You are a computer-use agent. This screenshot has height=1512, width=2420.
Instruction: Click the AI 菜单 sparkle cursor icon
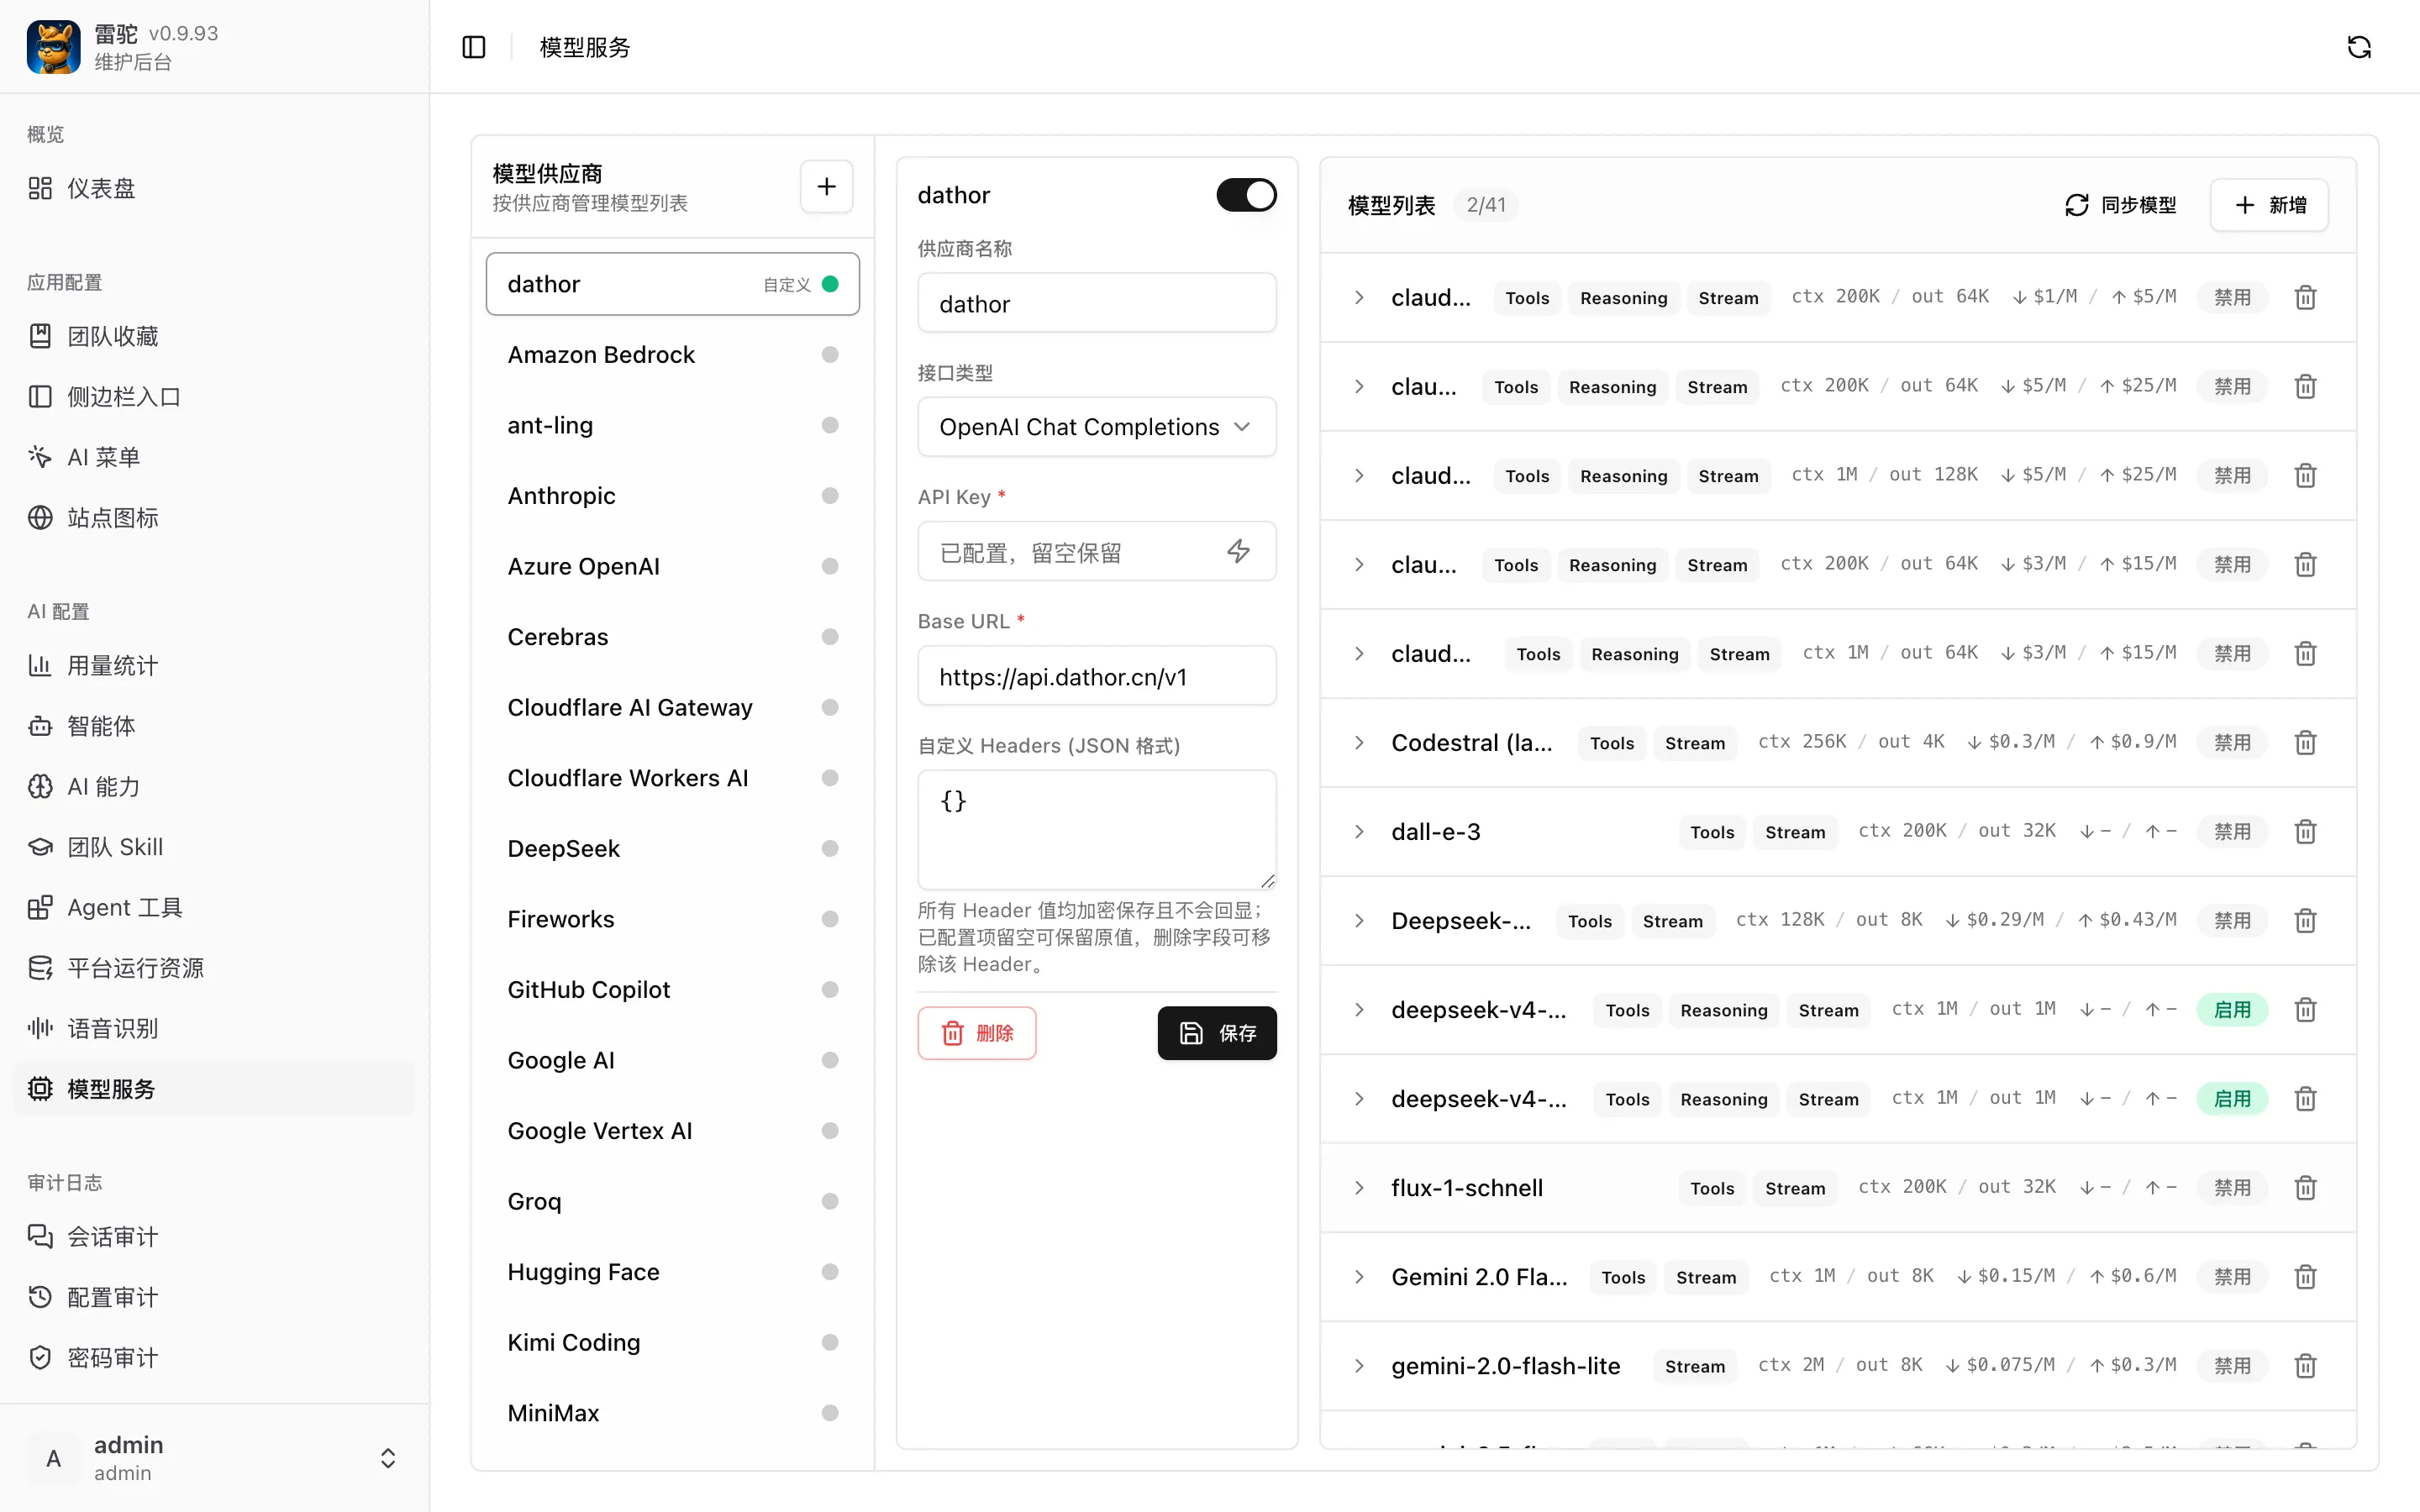[x=40, y=457]
